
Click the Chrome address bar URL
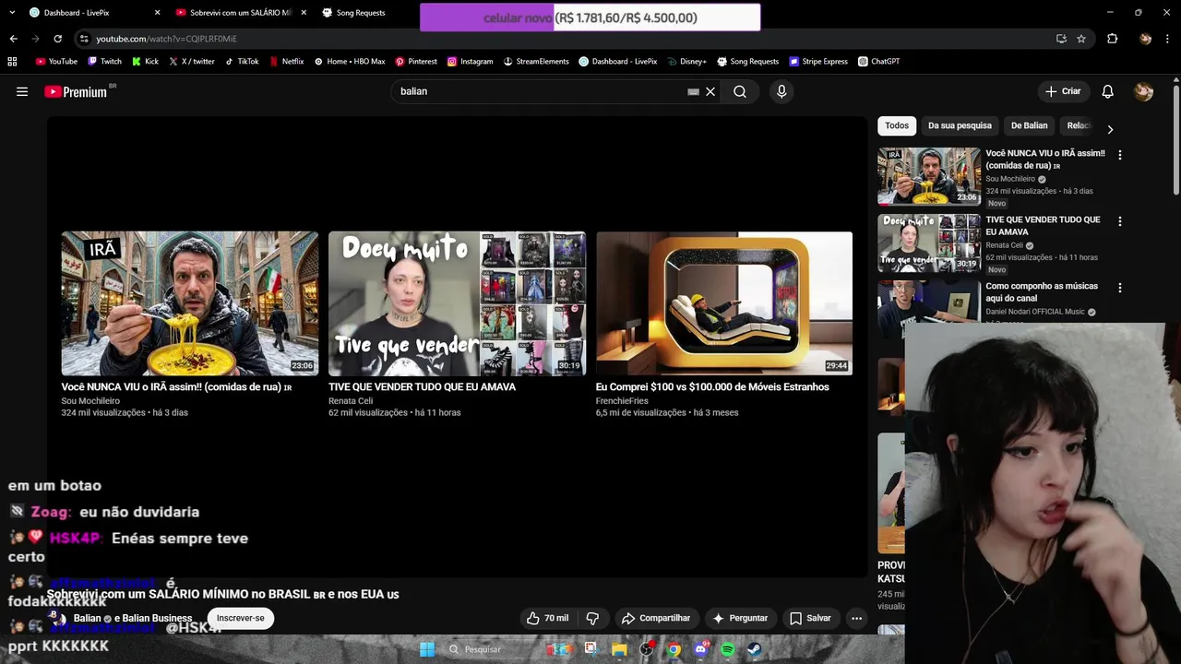166,39
